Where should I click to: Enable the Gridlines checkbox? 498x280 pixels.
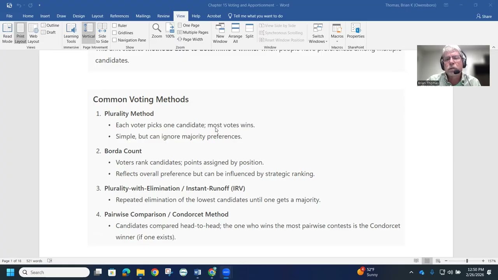[123, 33]
